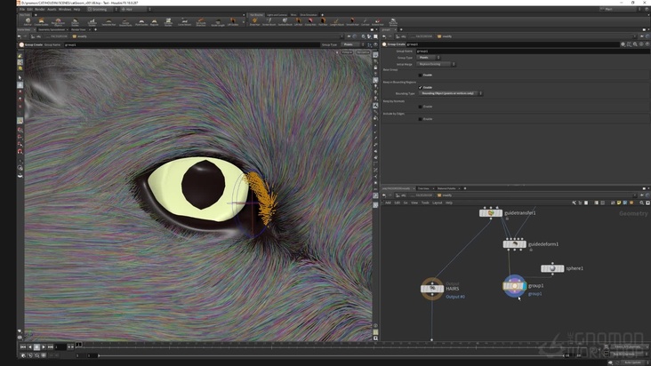Click the group1 node icon
This screenshot has height=366, width=651.
point(514,286)
